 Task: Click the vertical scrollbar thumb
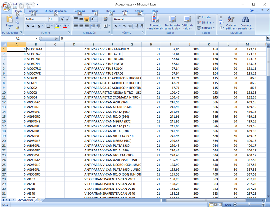pos(268,61)
